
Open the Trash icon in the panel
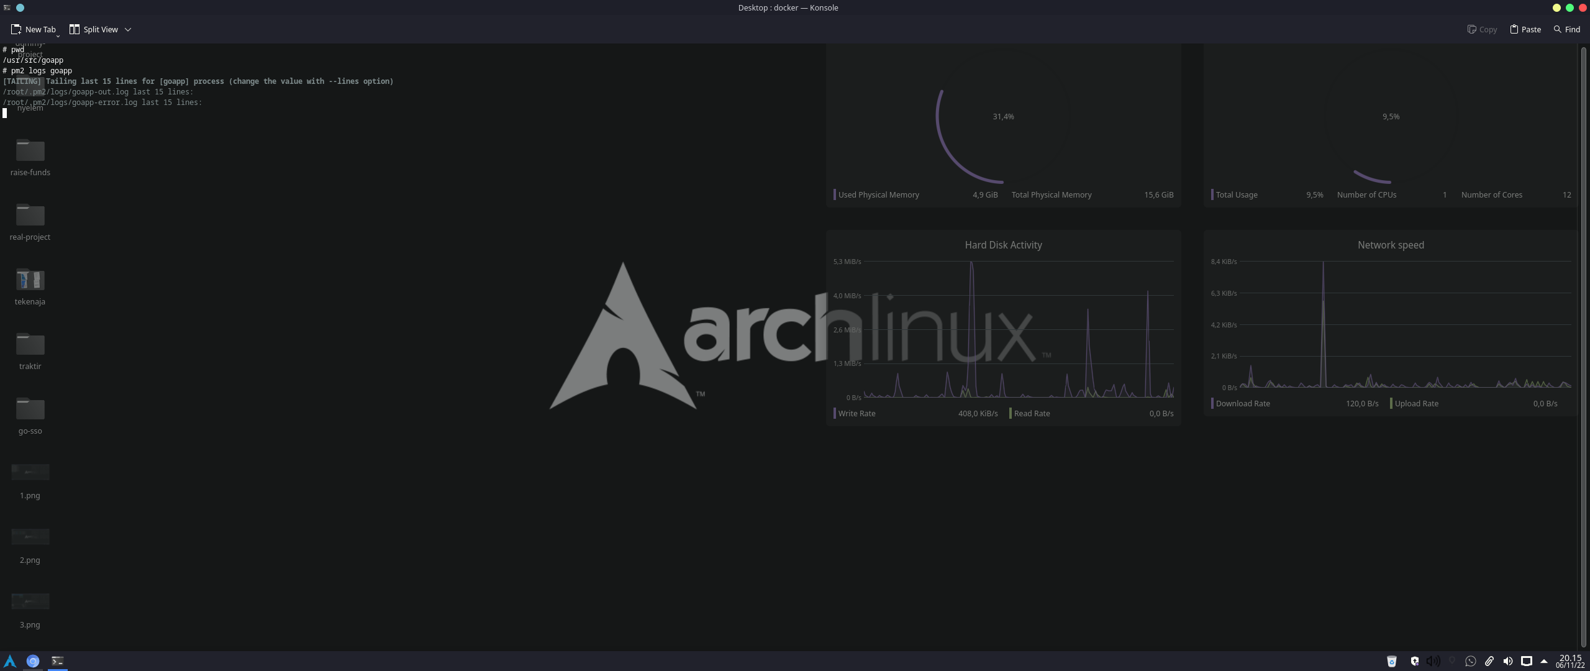click(1392, 661)
